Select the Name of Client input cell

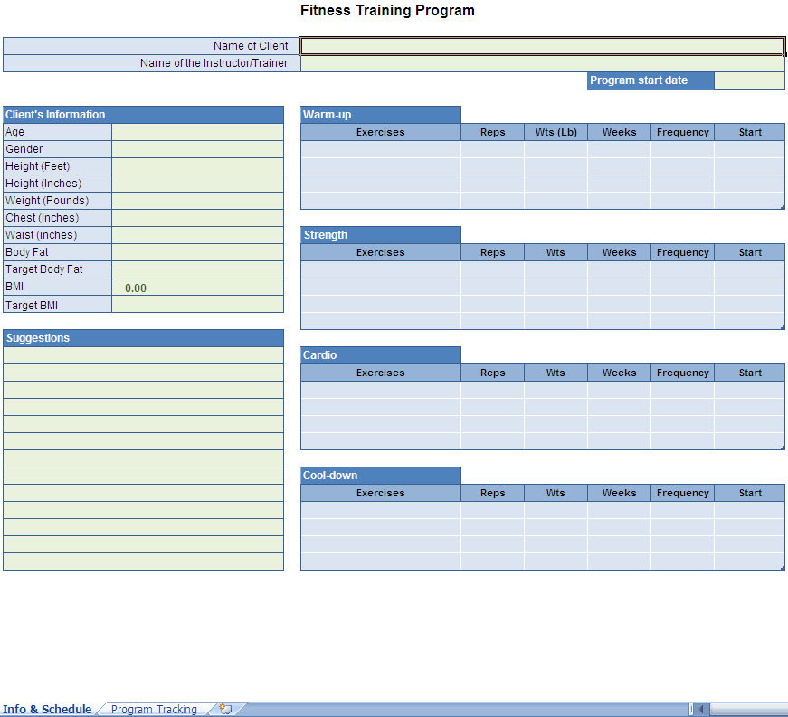click(x=543, y=46)
